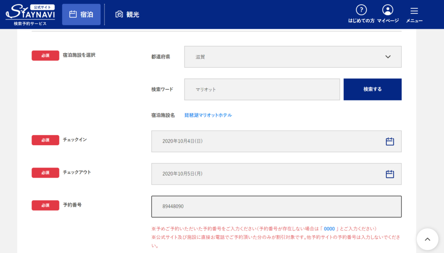The height and width of the screenshot is (253, 444).
Task: Open the 都道府県 dropdown showing 滋賀
Action: (x=286, y=57)
